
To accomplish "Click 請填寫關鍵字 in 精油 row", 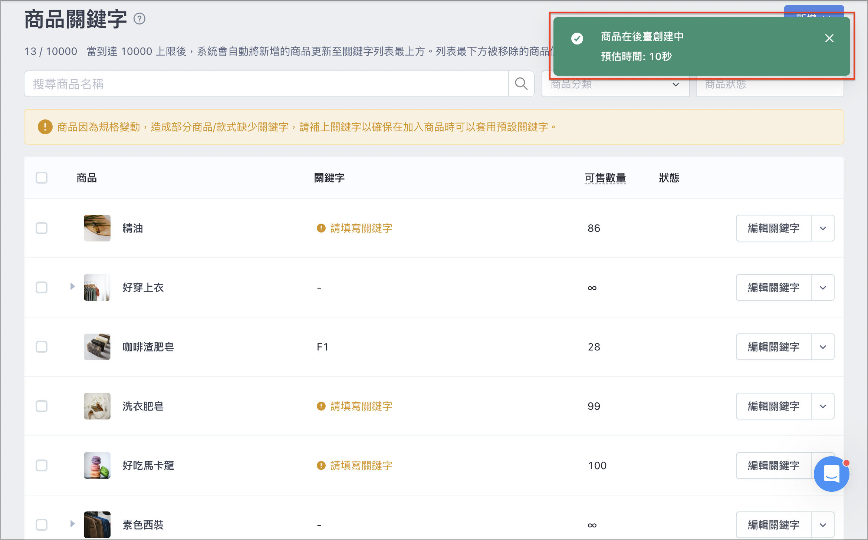I will [x=361, y=228].
